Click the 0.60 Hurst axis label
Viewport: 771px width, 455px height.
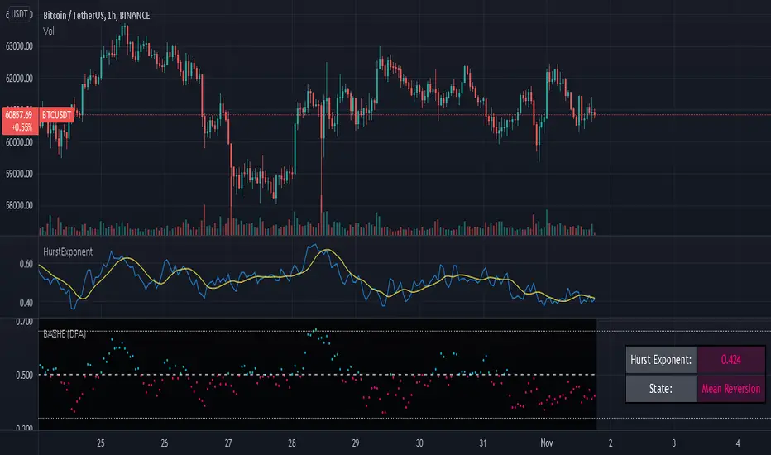(26, 264)
